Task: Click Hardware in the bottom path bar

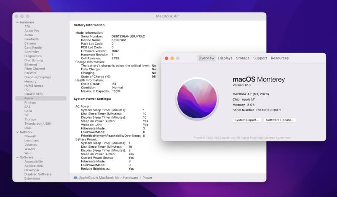Action: (x=131, y=178)
